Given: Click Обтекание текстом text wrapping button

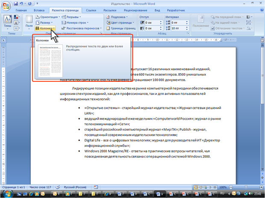Looking at the screenshot, I should 228,28.
